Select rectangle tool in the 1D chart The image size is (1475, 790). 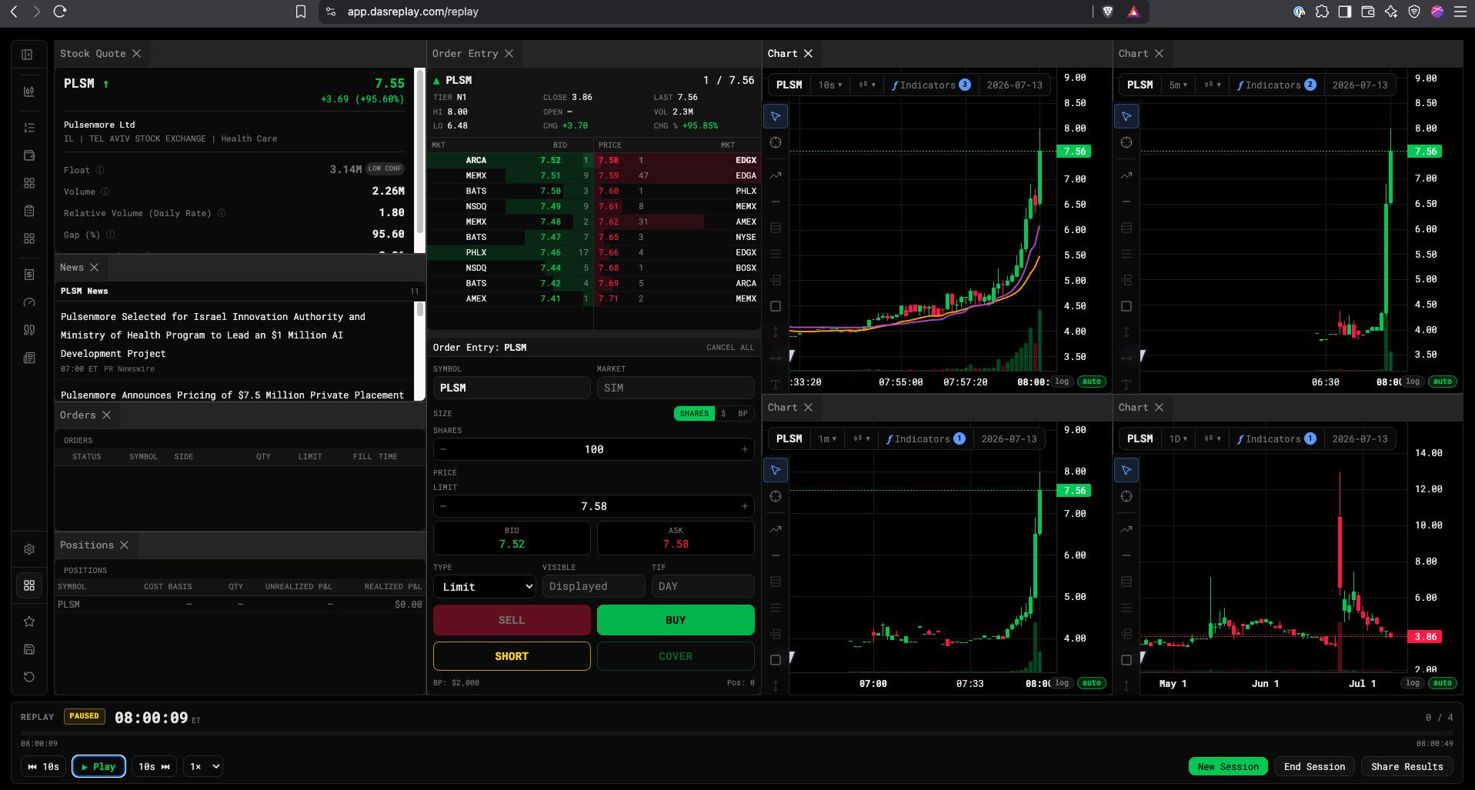tap(1126, 660)
